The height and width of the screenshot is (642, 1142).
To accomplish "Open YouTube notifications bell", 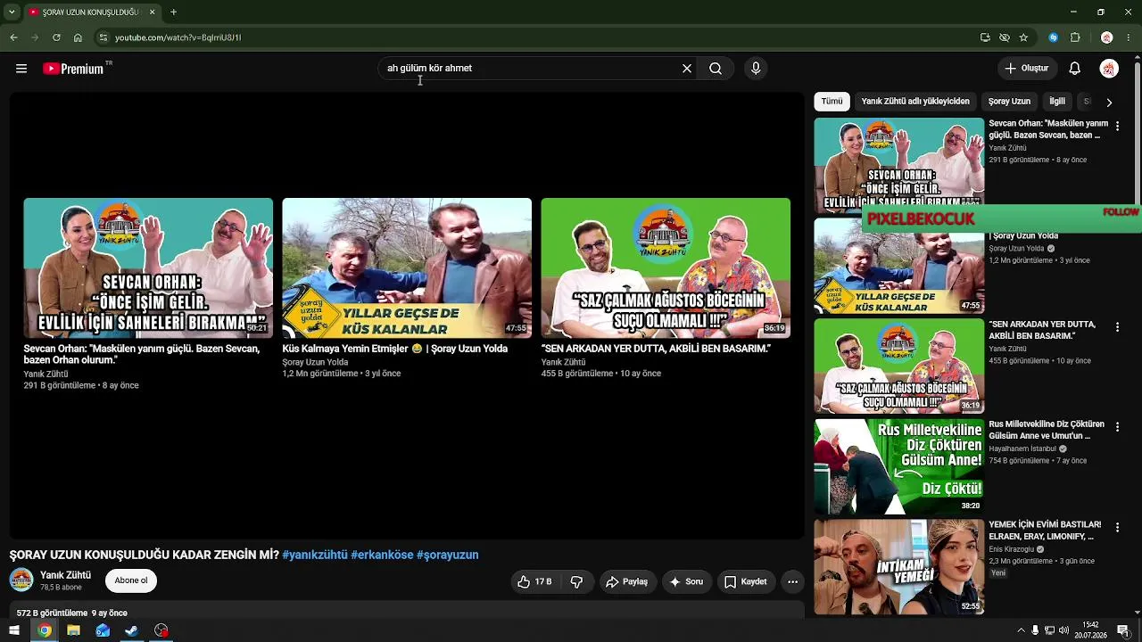I will (1075, 69).
